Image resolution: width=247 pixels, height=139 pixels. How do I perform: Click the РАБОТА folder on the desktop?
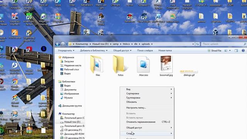coord(230,18)
